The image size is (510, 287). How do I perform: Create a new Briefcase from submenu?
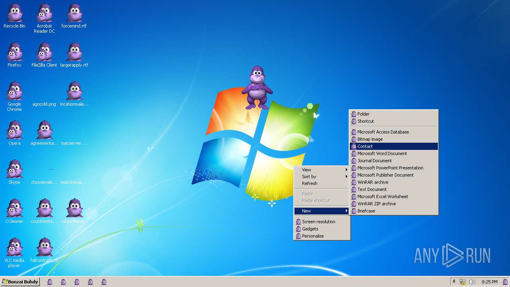pos(394,211)
